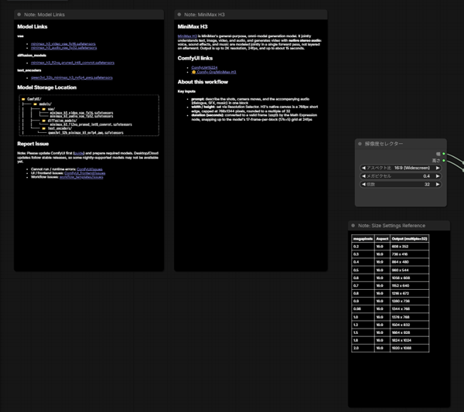The height and width of the screenshot is (412, 464).
Task: Open ComfyUI/issues link for runtime errors
Action: pos(90,169)
